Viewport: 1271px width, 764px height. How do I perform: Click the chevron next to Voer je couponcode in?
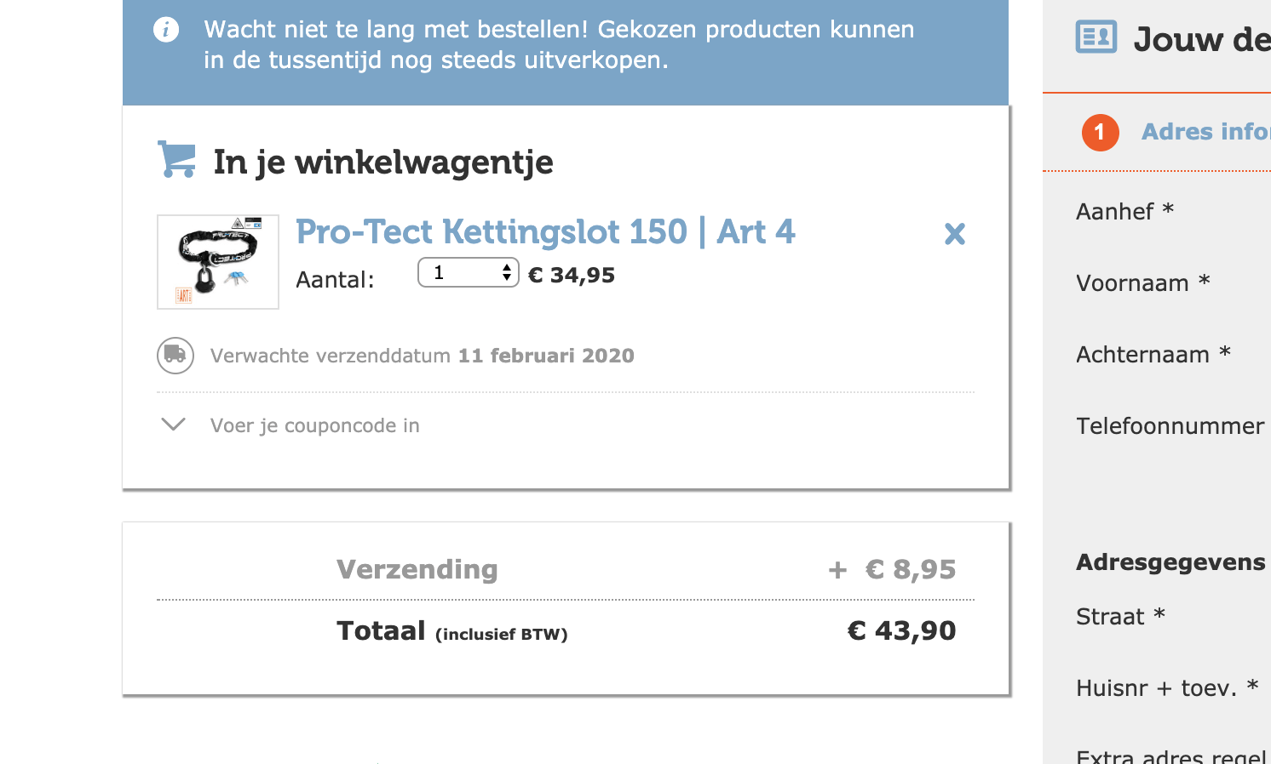(173, 425)
